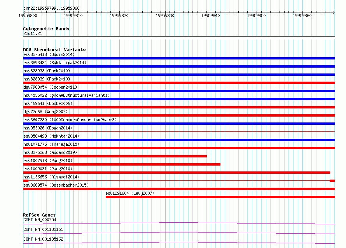Image resolution: width=346 pixels, height=248 pixels.
Task: Click the esv1009031 (Pang2010) variant label
Action: (48, 169)
